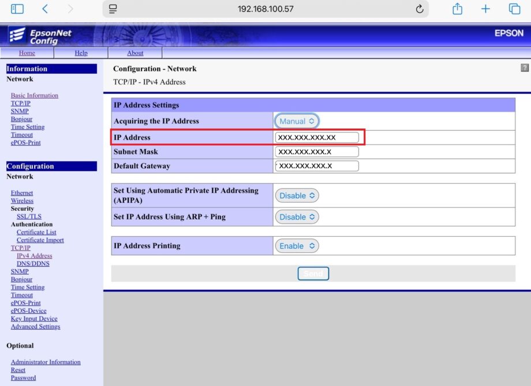
Task: Open Acquiring the IP Address dropdown
Action: [x=297, y=121]
